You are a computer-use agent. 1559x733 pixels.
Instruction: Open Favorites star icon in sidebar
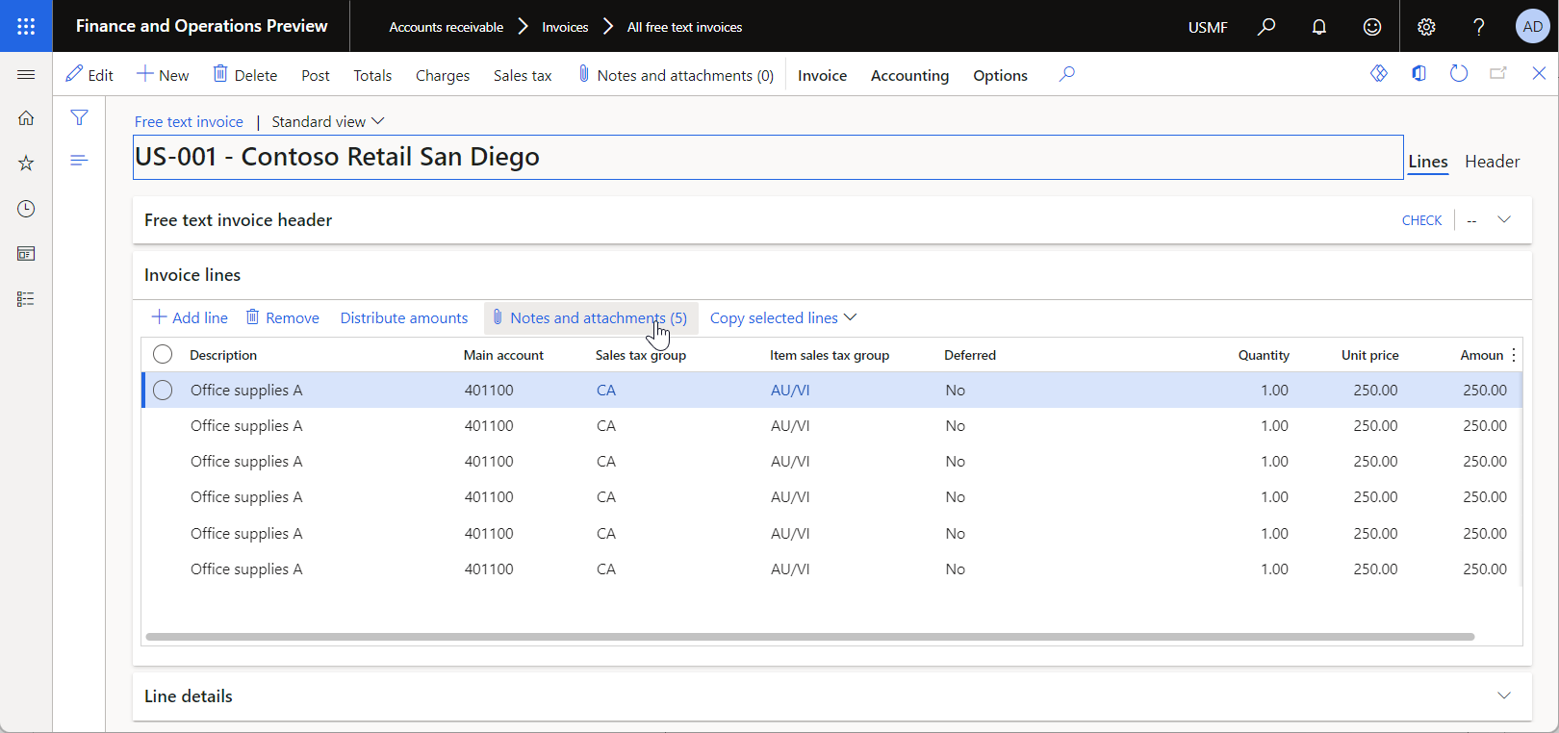(26, 164)
